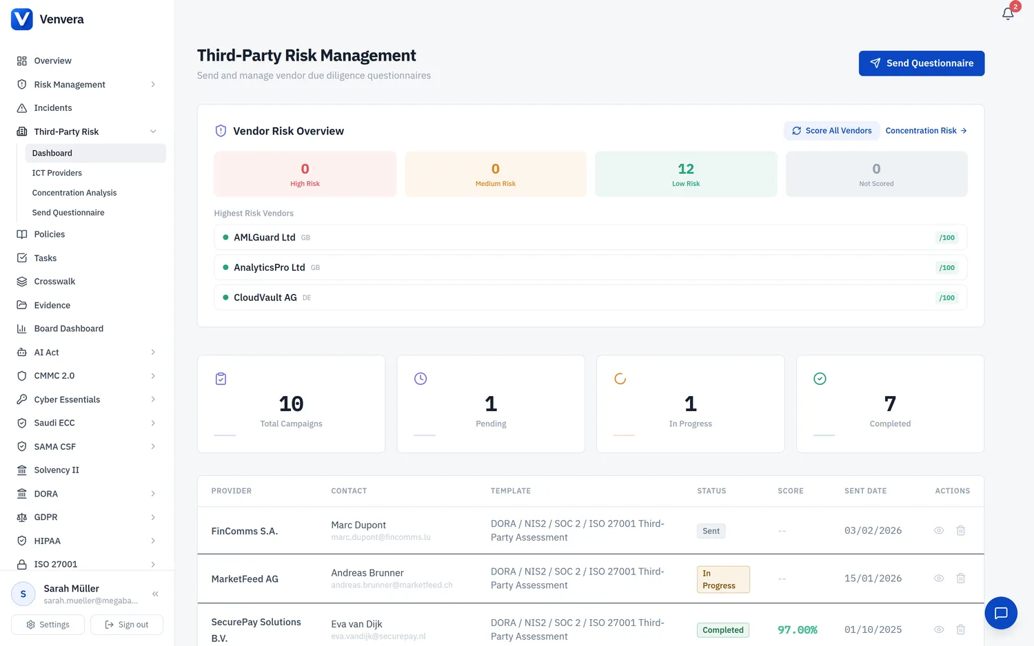Screen dimensions: 1034x646
Task: Expand the SAMA CSF chevron
Action: [x=153, y=447]
